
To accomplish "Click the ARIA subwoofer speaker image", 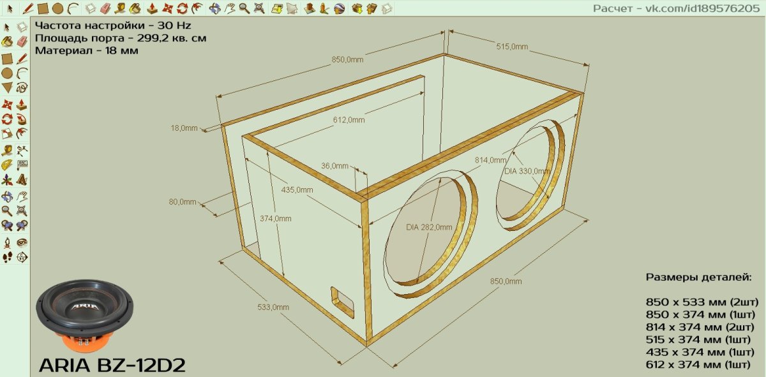I will [x=87, y=317].
